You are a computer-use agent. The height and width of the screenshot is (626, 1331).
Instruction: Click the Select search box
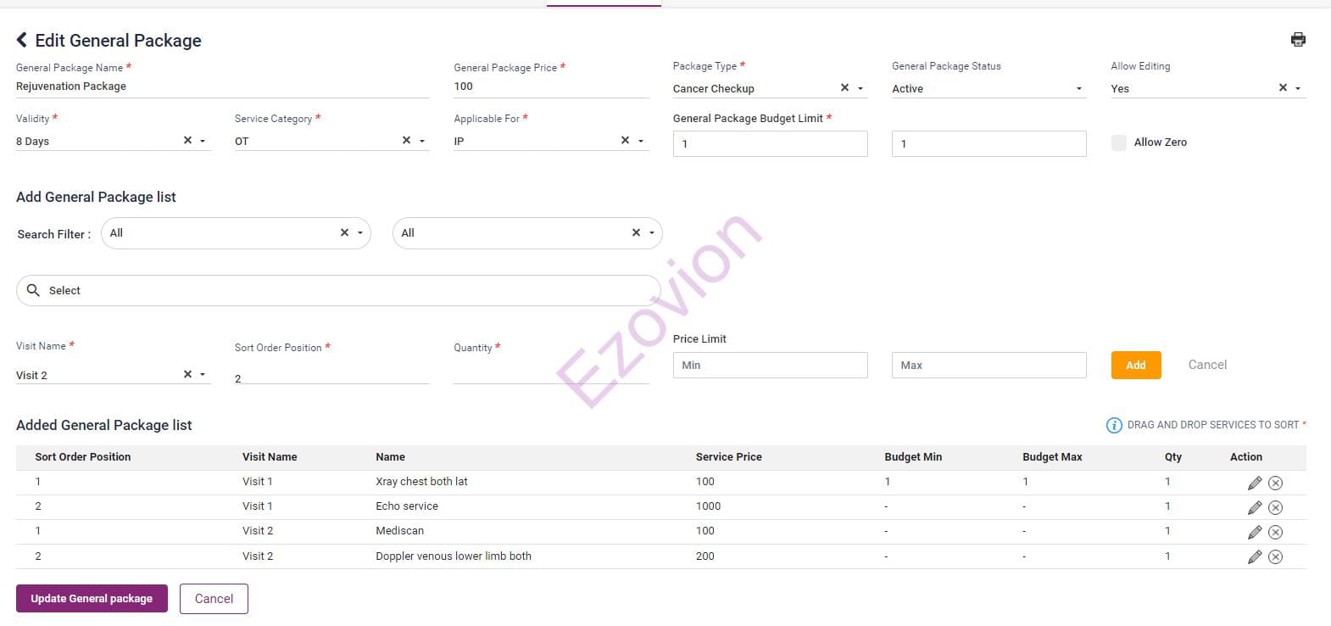click(339, 290)
